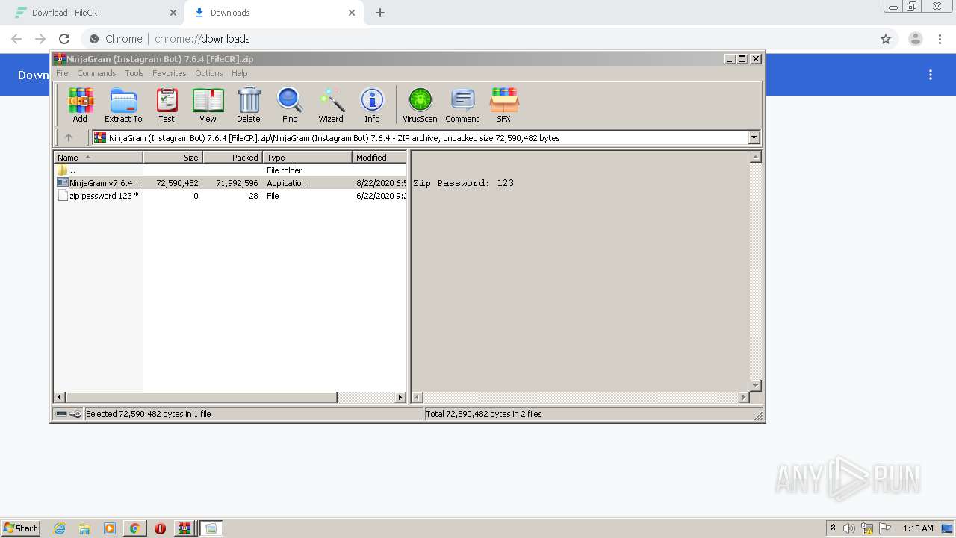
Task: Open the Favorites menu
Action: [170, 73]
